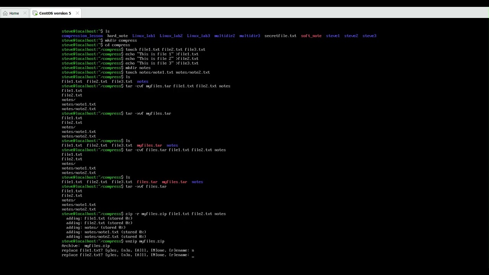Click the red files.tar entry in listing
Viewport: 489px width, 275px height.
[x=147, y=182]
